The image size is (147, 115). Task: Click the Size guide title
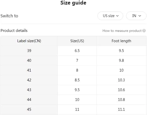[73, 3]
